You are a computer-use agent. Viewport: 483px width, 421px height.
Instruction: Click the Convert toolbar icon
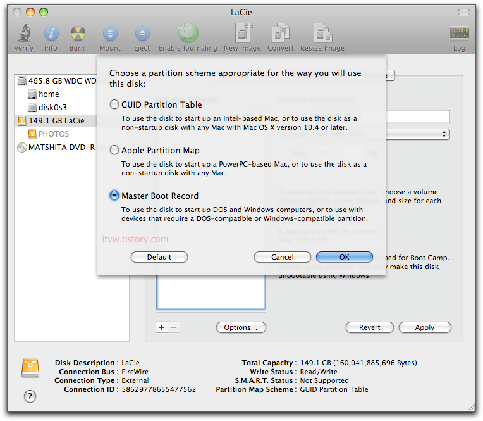pos(280,33)
